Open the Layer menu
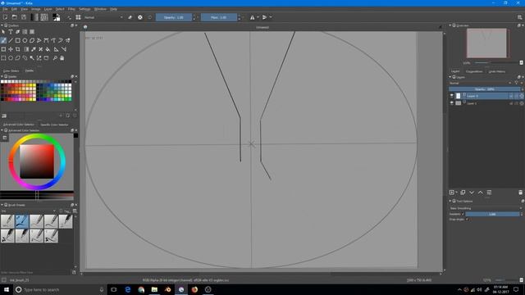The height and width of the screenshot is (295, 525). (x=48, y=9)
